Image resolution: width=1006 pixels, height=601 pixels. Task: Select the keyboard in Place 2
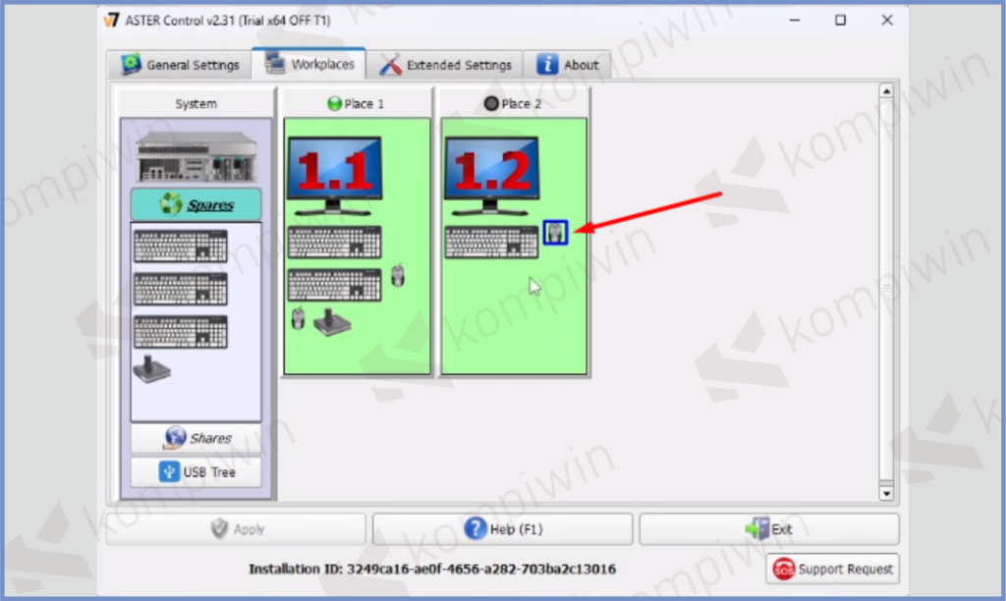[x=491, y=243]
